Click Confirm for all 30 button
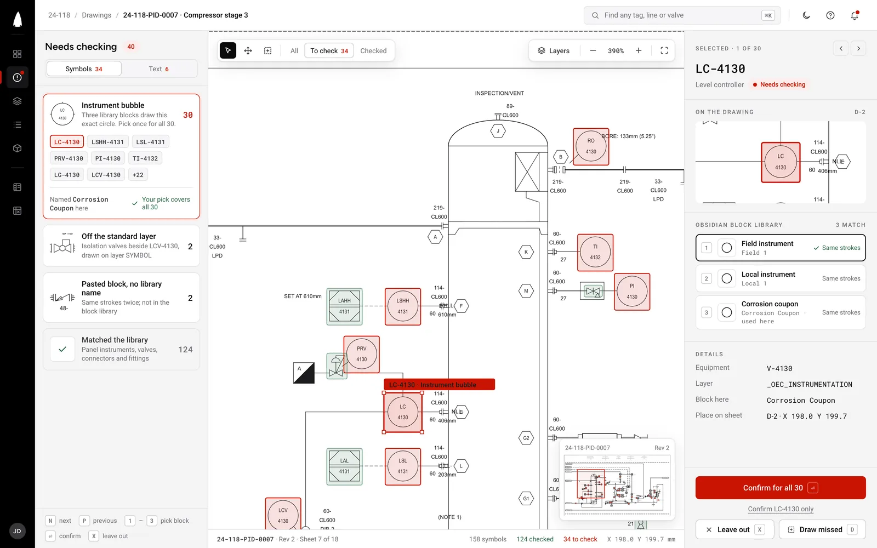Image resolution: width=877 pixels, height=548 pixels. click(781, 488)
